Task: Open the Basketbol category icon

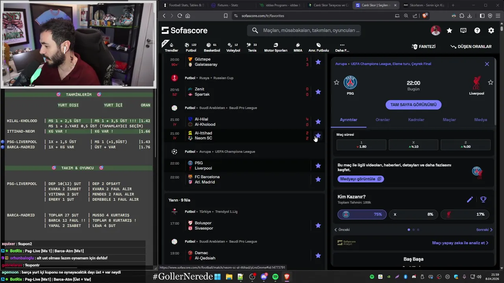Action: coord(212,47)
